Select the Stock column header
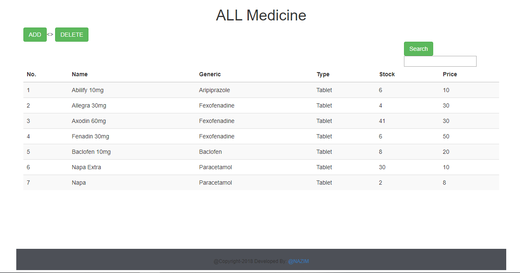The image size is (520, 273). coord(387,74)
